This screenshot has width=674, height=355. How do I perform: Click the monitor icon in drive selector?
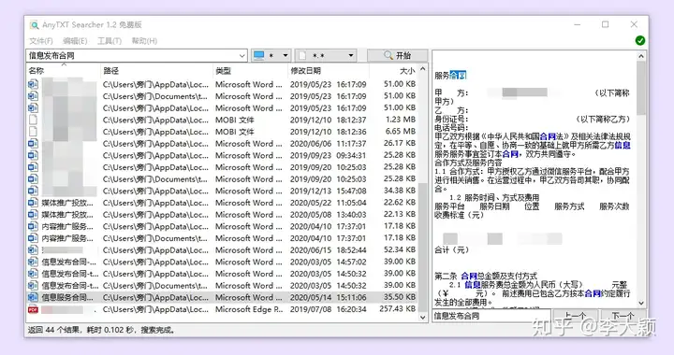tap(258, 56)
